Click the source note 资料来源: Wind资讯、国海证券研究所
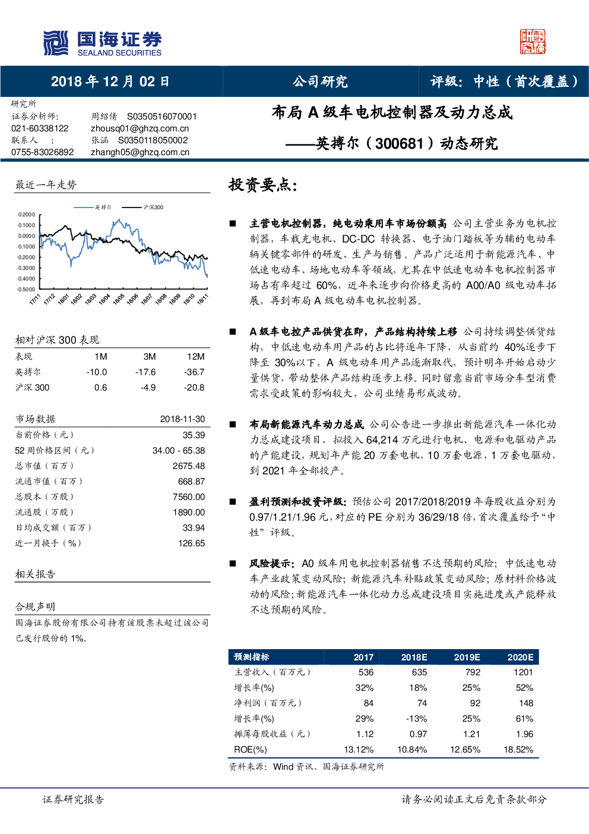The width and height of the screenshot is (589, 834). click(307, 767)
